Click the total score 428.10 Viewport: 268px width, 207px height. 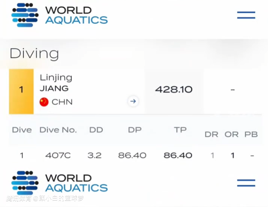point(174,89)
